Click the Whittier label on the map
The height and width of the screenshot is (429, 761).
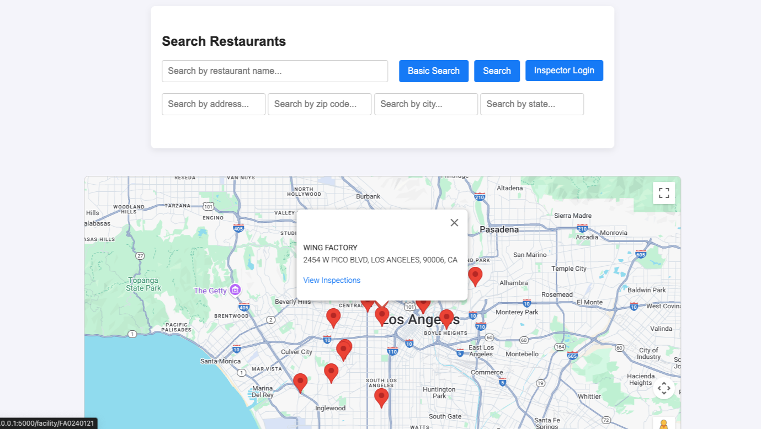pyautogui.click(x=589, y=396)
